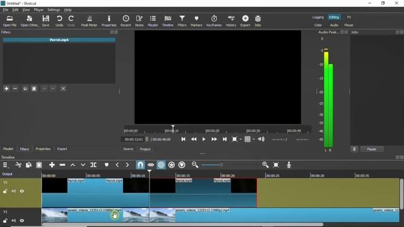This screenshot has width=404, height=227.
Task: Remove selected filter with minus button
Action: pyautogui.click(x=15, y=88)
